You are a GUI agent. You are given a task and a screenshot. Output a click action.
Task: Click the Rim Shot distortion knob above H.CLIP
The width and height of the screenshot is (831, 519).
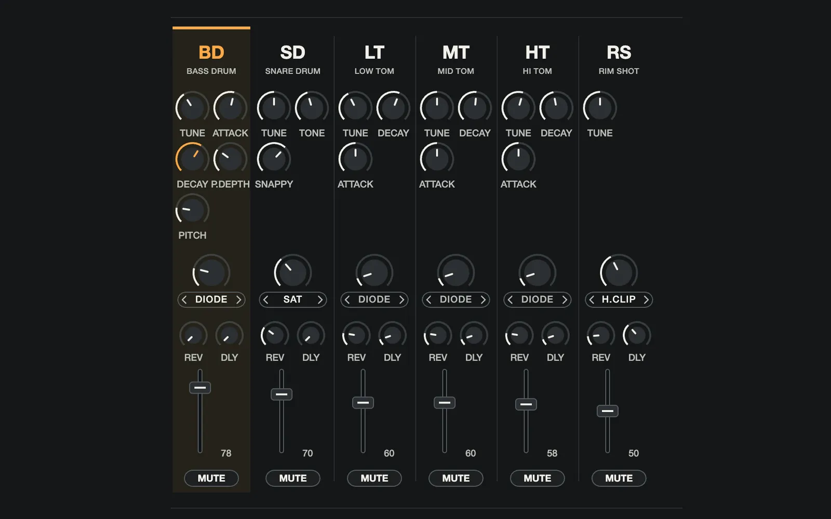[x=619, y=272]
